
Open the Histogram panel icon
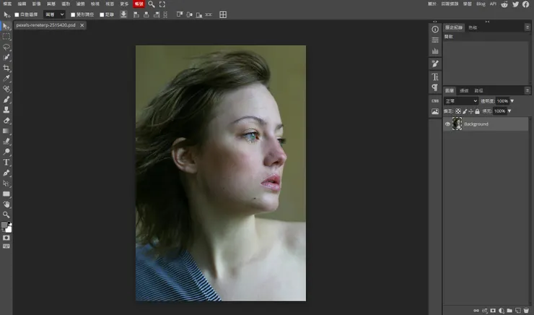tap(435, 51)
